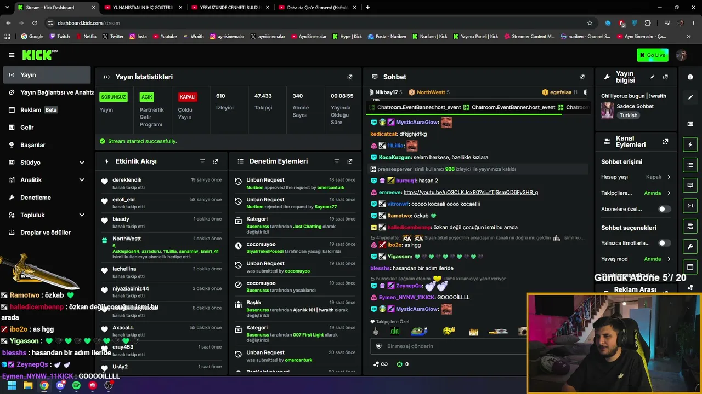Open the Hype | Kick bookmark

tap(347, 37)
